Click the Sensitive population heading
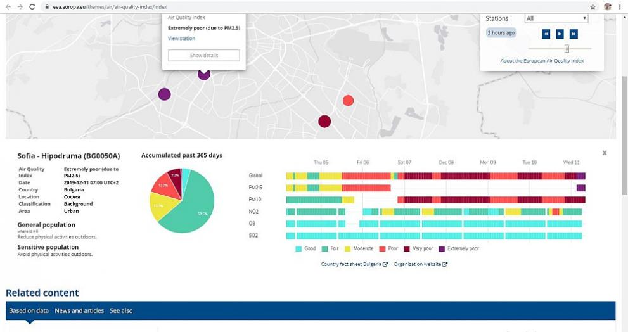The width and height of the screenshot is (628, 332). 48,247
